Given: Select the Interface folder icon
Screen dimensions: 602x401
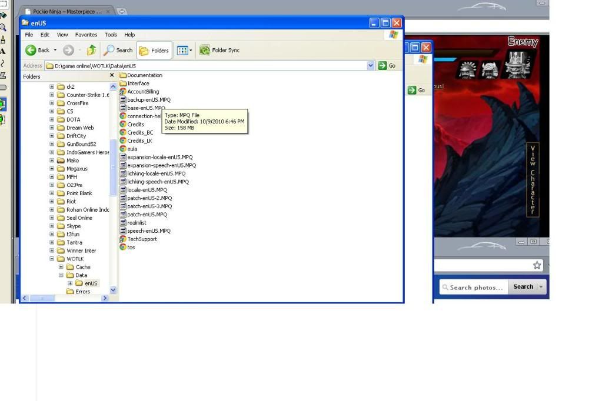Looking at the screenshot, I should 123,83.
